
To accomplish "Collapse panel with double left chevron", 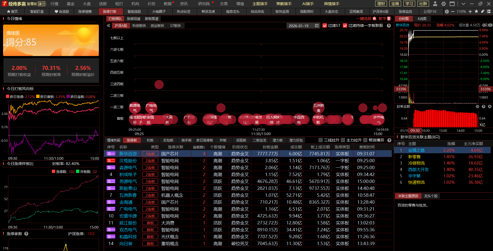I will [x=109, y=26].
